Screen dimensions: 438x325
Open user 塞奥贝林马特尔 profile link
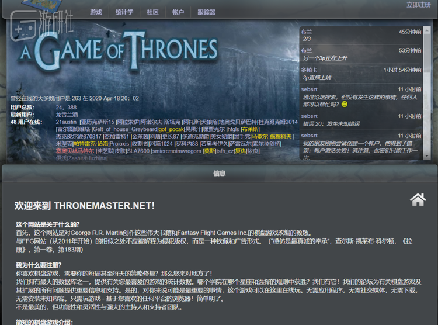pyautogui.click(x=75, y=151)
